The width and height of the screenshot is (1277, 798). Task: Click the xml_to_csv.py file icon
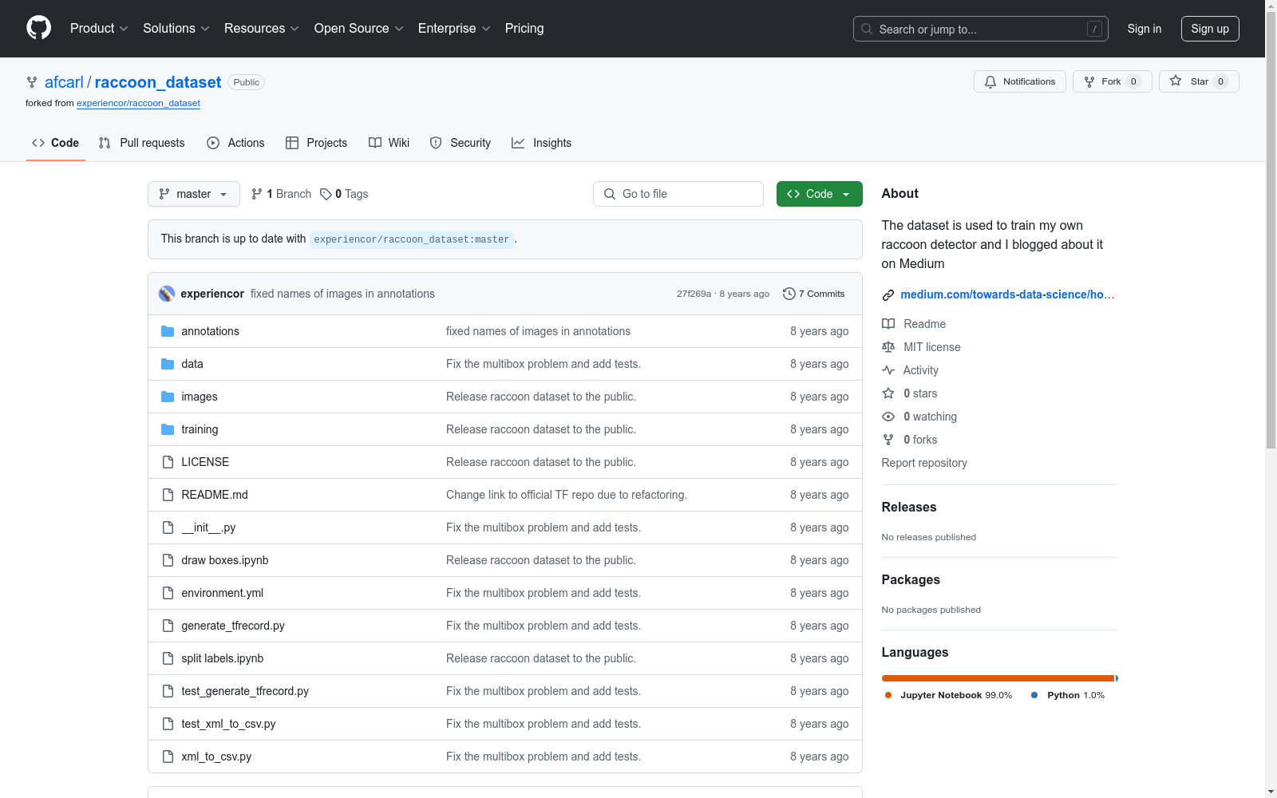tap(168, 757)
